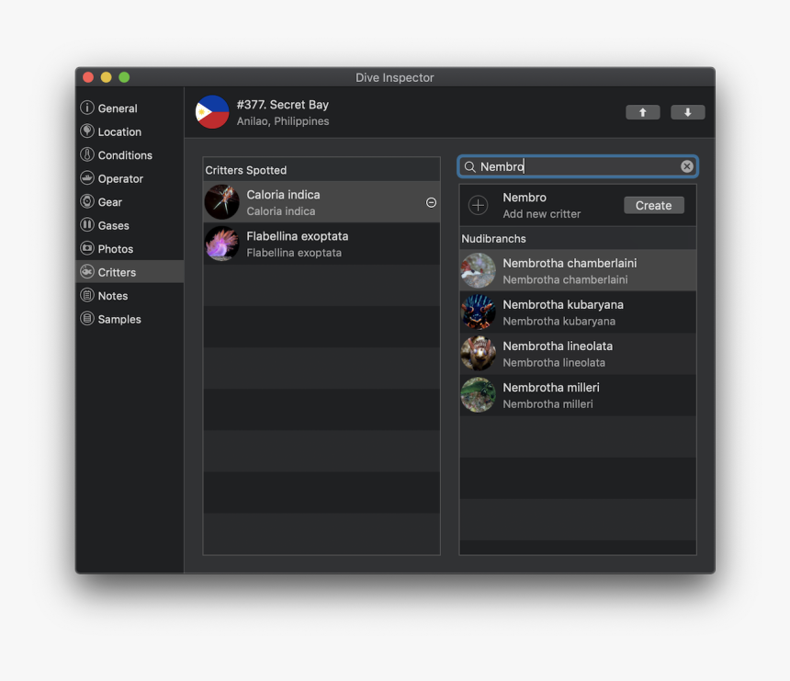790x681 pixels.
Task: Click the download arrow button
Action: click(687, 111)
